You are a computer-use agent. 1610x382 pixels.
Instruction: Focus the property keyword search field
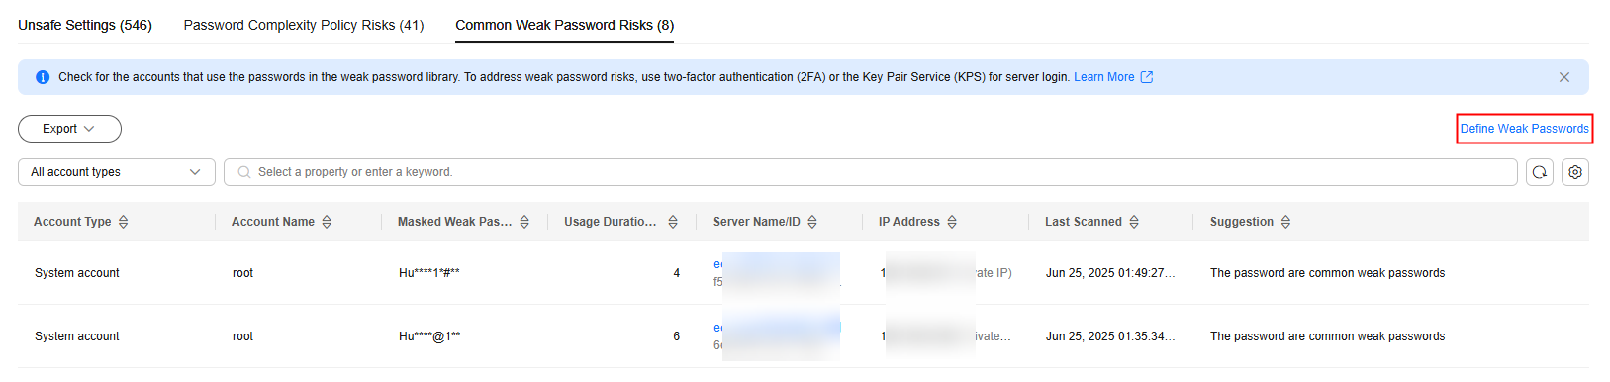pyautogui.click(x=871, y=172)
